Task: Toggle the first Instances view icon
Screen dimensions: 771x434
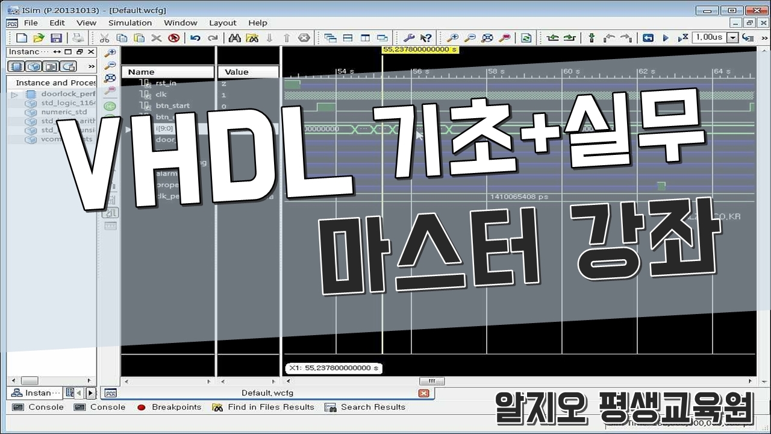Action: 16,66
